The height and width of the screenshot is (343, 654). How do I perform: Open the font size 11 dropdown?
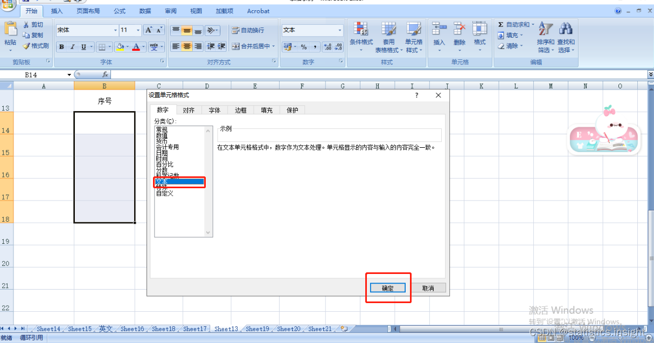tap(138, 30)
